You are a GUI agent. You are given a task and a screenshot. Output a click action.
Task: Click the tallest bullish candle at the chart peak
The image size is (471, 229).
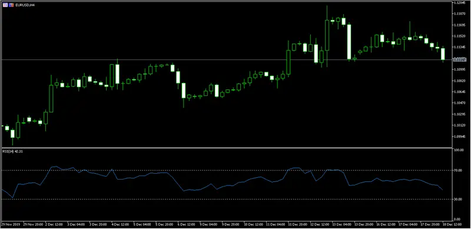point(327,35)
